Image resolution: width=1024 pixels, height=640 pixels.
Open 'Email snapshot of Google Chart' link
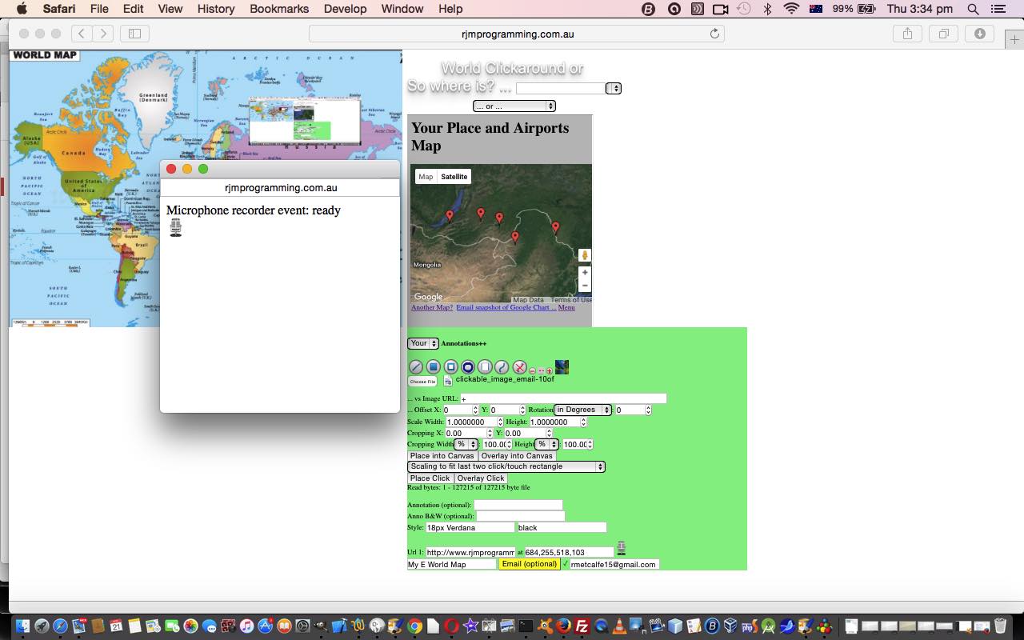click(x=506, y=307)
